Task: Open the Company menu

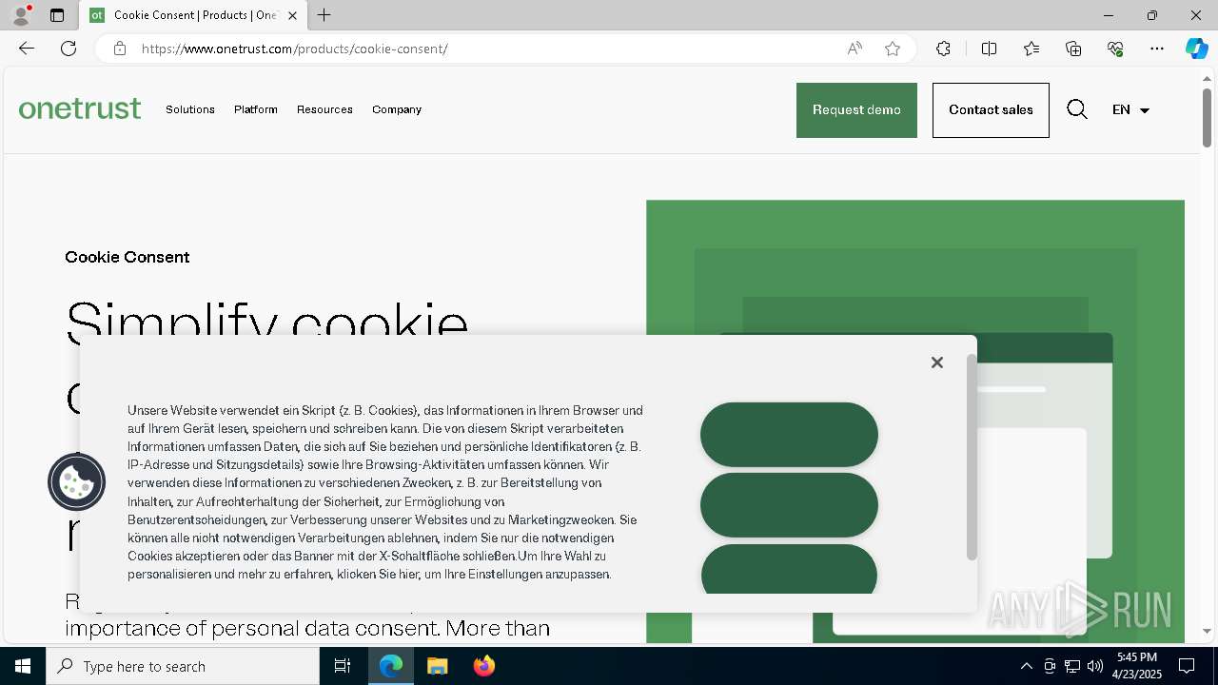Action: click(397, 109)
